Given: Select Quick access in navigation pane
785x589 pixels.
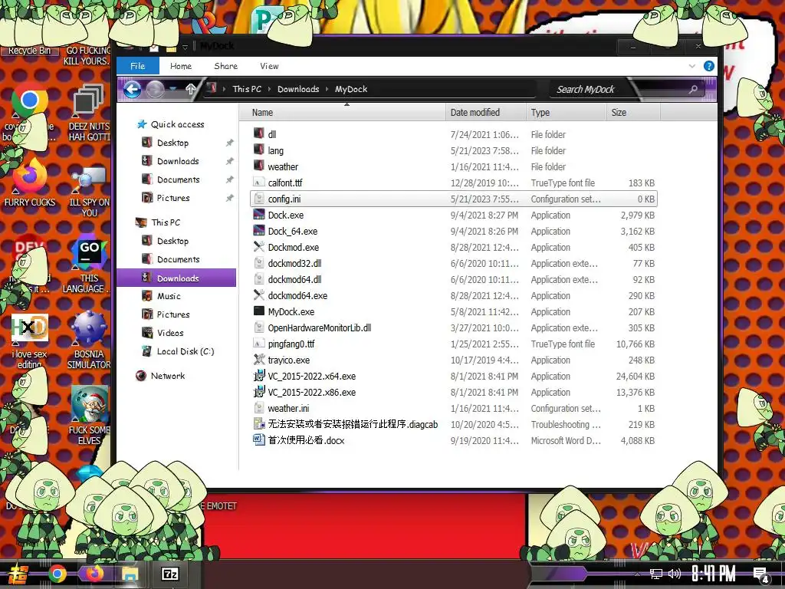Looking at the screenshot, I should [x=177, y=124].
